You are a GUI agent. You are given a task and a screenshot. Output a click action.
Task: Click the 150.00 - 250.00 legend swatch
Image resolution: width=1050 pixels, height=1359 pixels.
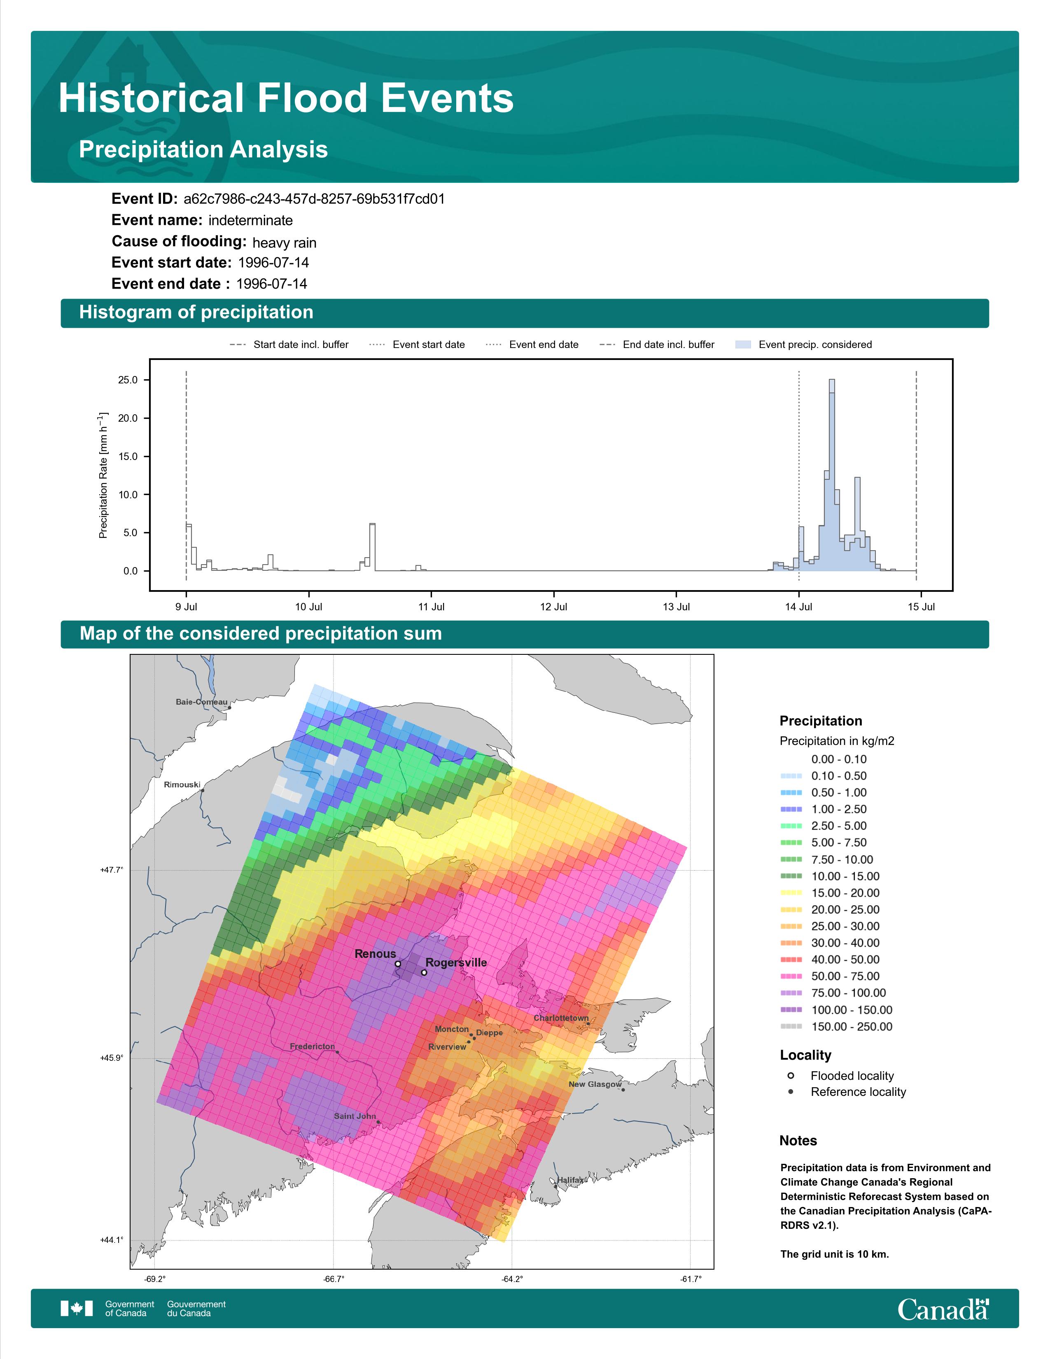point(791,1027)
